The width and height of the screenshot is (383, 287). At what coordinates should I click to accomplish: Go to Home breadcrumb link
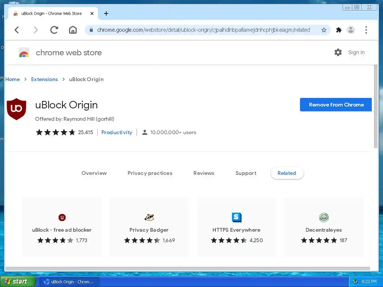coord(12,79)
